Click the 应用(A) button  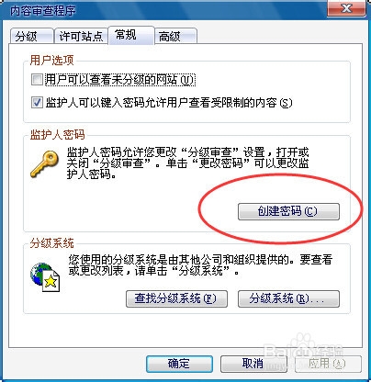[x=328, y=364]
